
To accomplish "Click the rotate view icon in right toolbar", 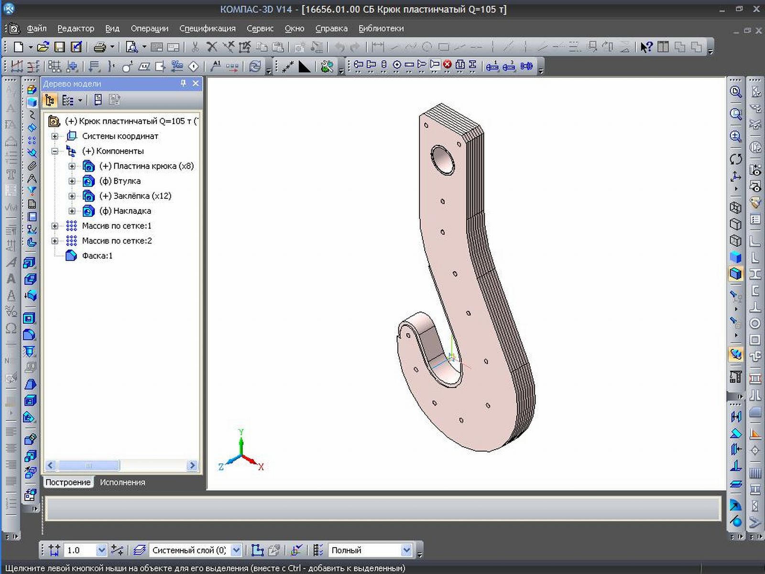I will click(736, 159).
